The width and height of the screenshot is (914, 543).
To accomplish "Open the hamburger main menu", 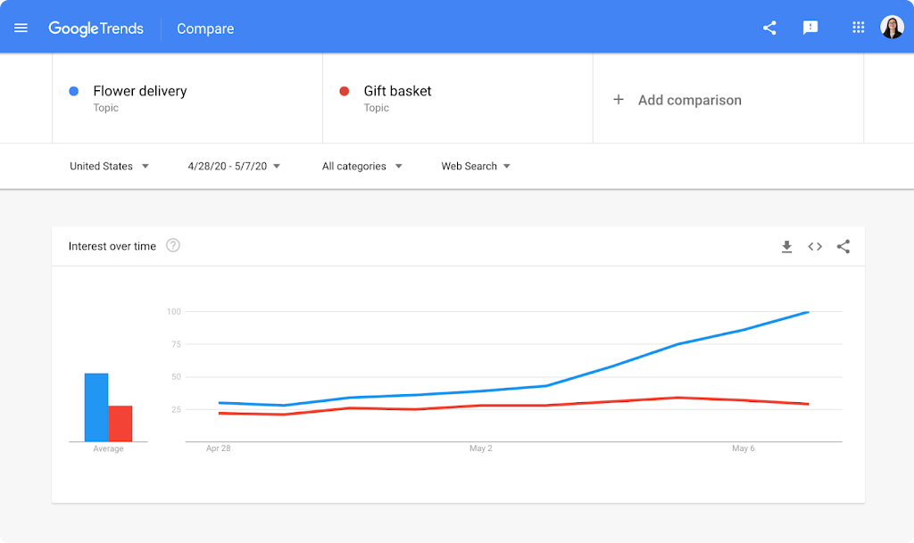I will (x=21, y=28).
